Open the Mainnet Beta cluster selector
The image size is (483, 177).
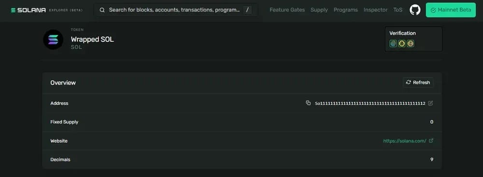coord(451,10)
